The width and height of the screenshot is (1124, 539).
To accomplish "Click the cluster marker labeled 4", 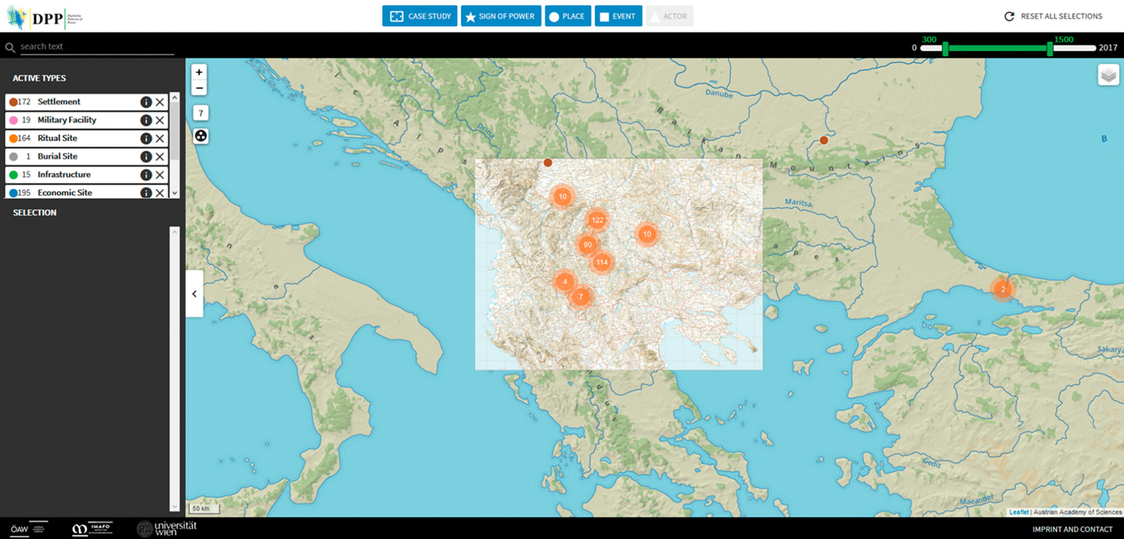I will click(564, 281).
